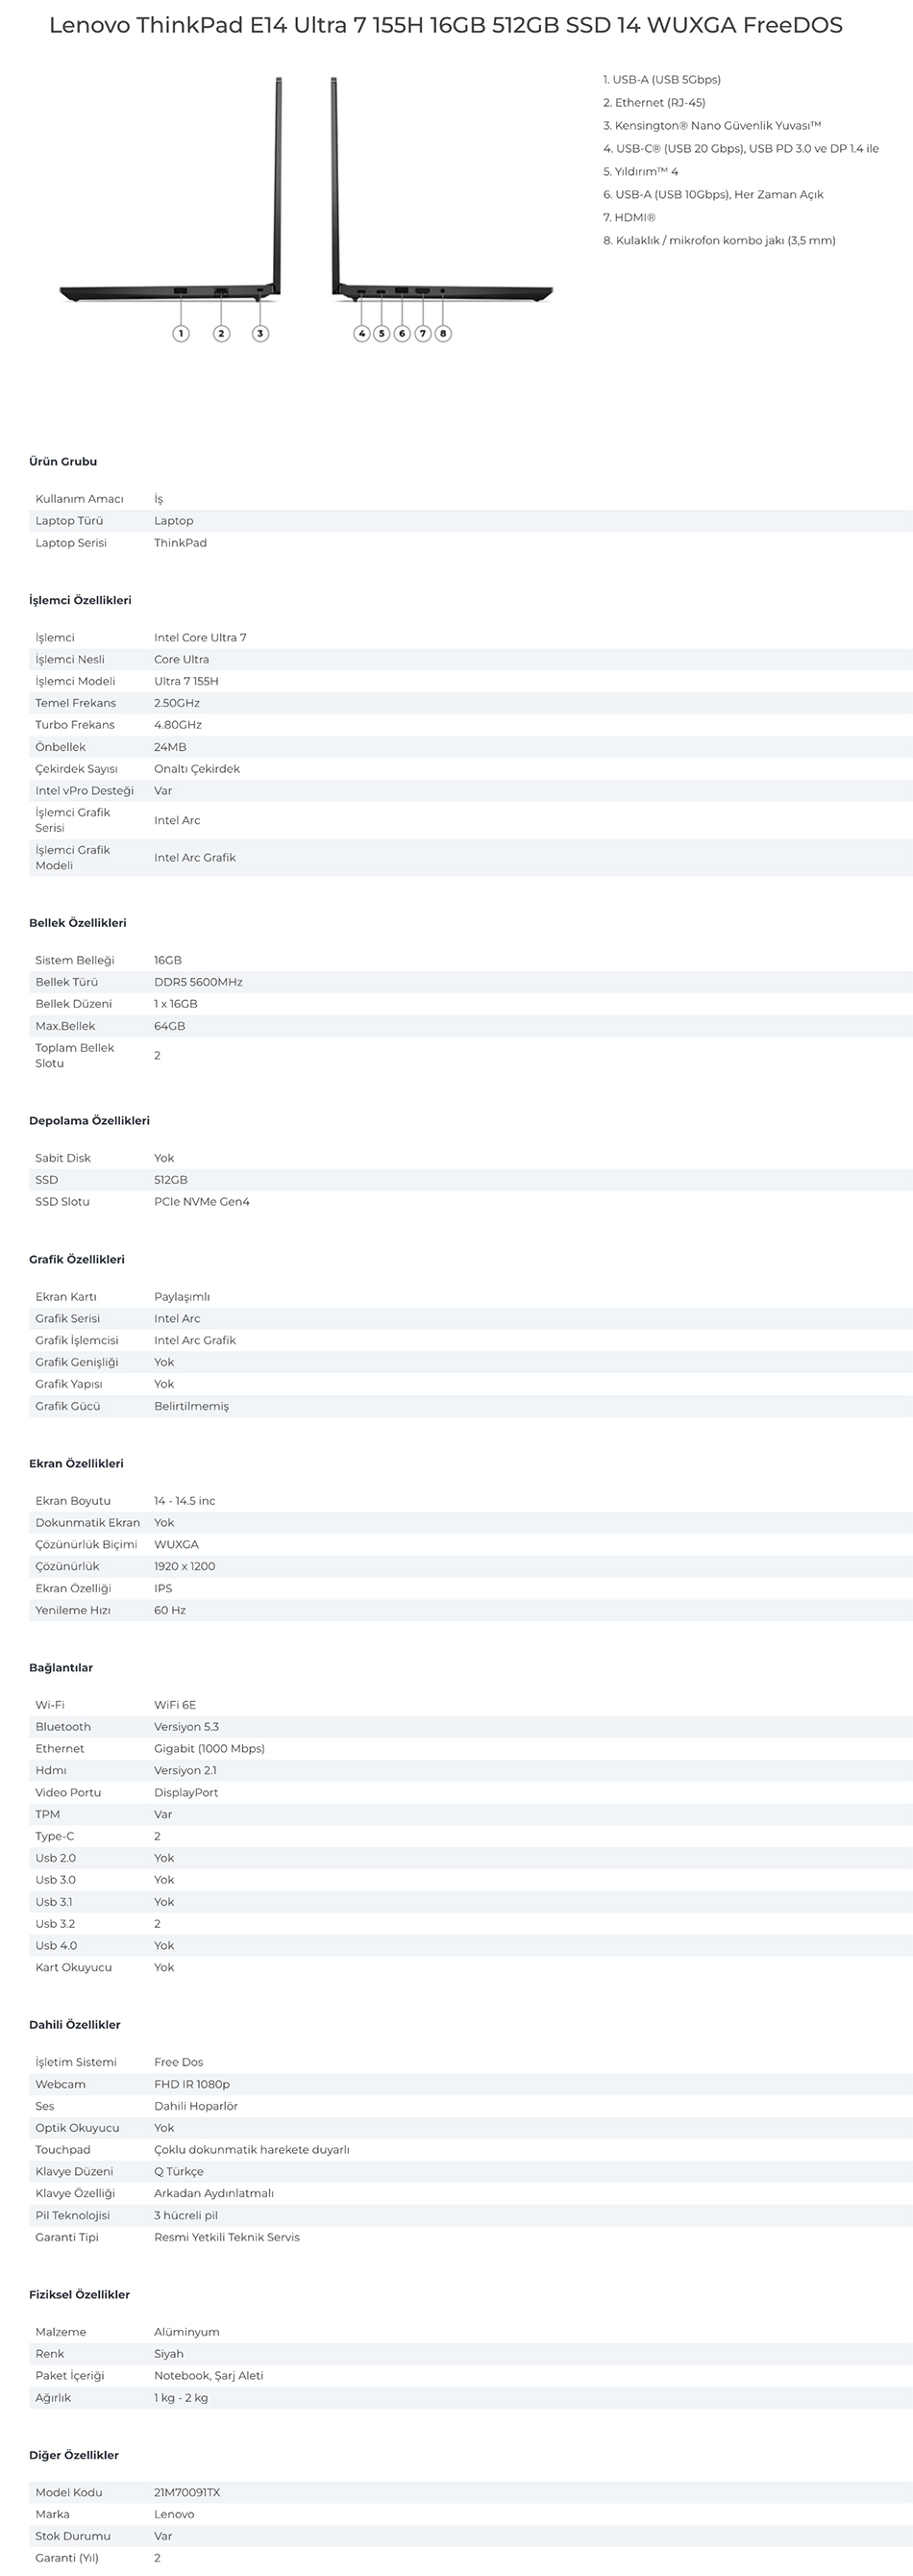Click the 'DisplayPort' video port value
913x2576 pixels.
[186, 1793]
